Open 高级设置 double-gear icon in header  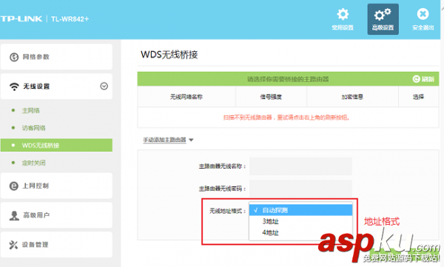383,14
